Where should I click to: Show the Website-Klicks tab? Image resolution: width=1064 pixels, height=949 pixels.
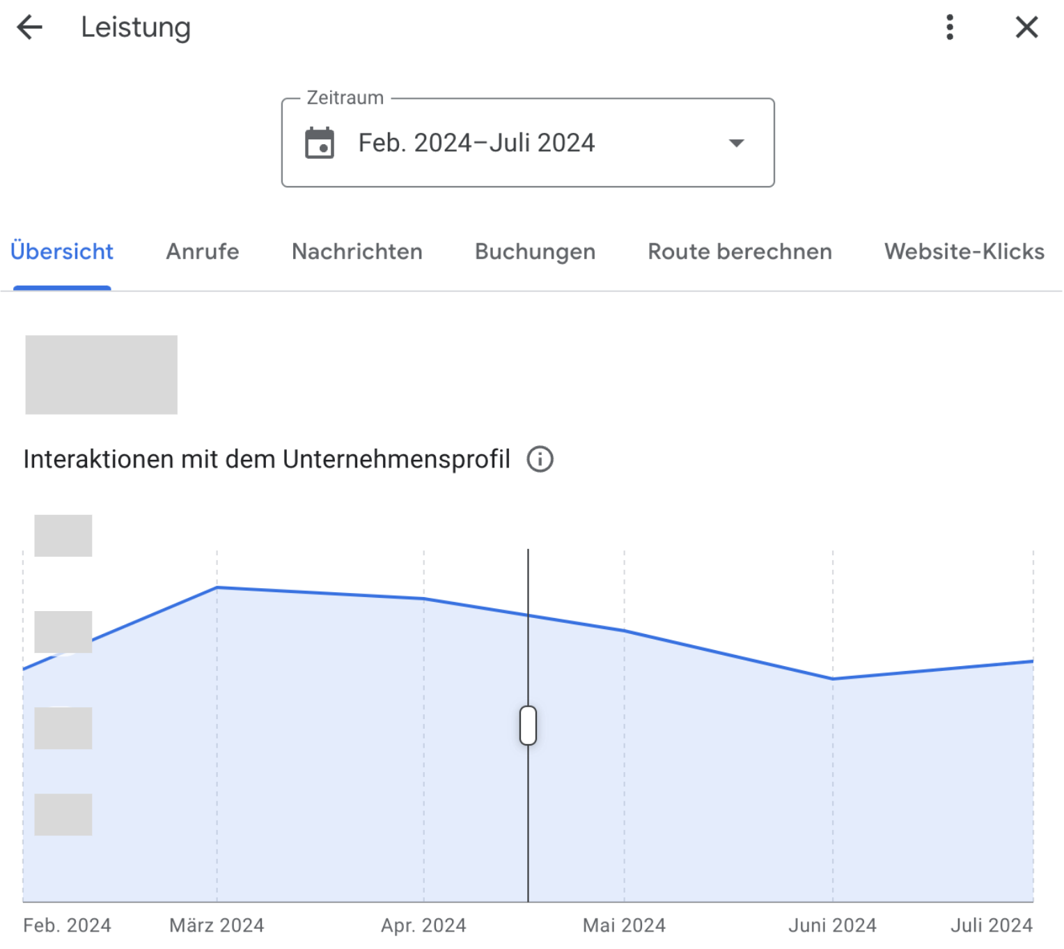[x=964, y=252]
